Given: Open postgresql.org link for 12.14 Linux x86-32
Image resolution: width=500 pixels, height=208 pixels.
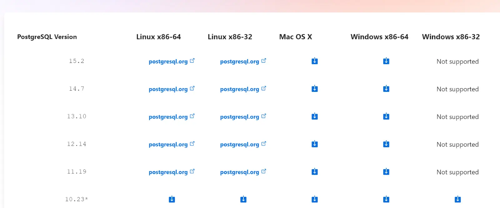Looking at the screenshot, I should [x=243, y=144].
